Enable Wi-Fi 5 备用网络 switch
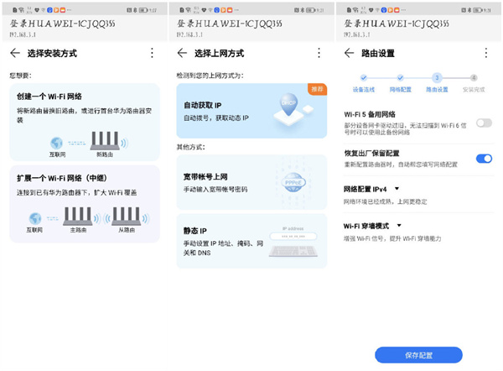 coord(484,123)
